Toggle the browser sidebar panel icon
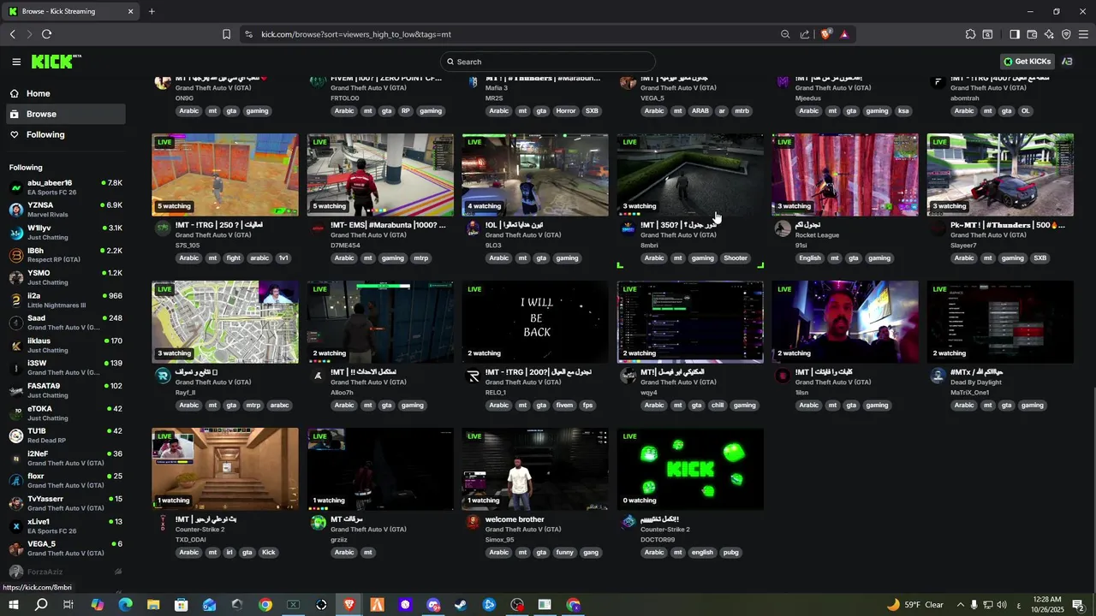 click(1015, 34)
